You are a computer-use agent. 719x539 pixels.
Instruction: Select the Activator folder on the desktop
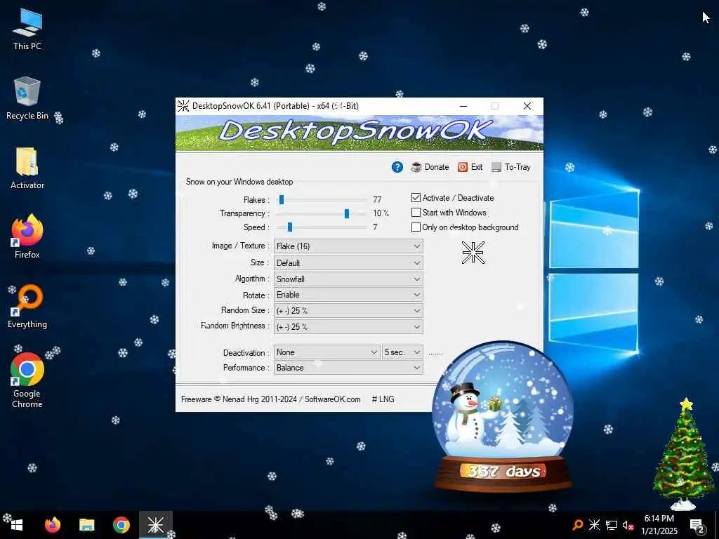click(x=27, y=168)
